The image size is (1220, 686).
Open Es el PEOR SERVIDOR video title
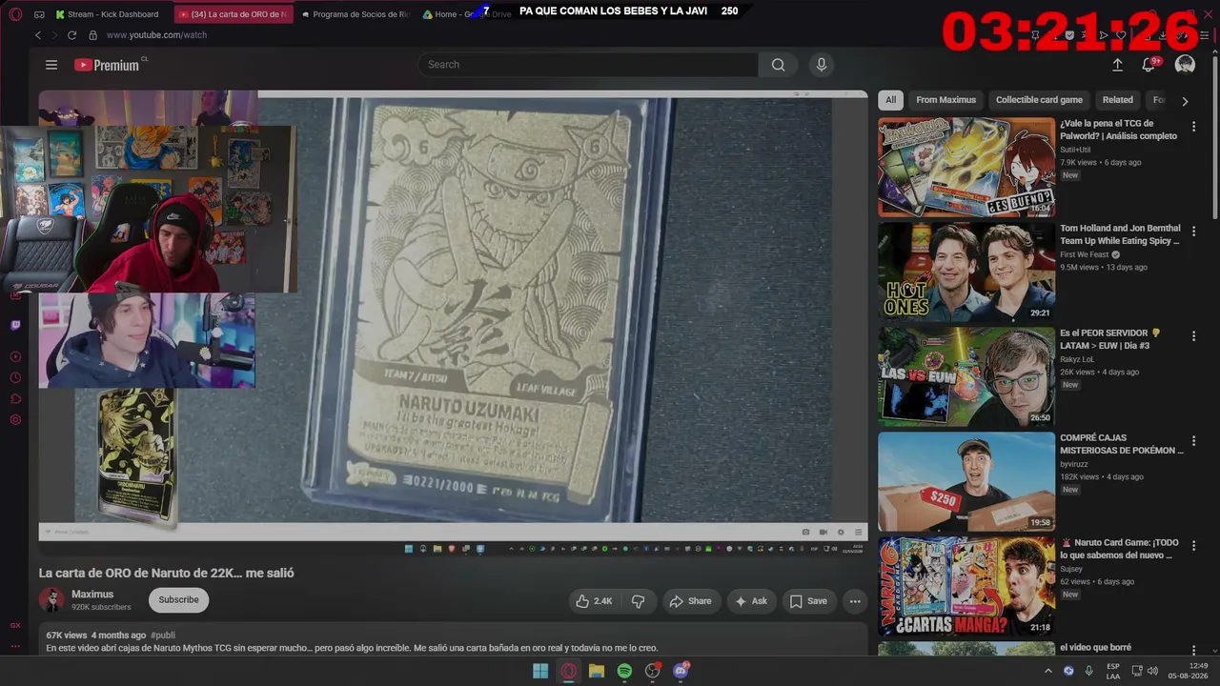pos(1110,340)
